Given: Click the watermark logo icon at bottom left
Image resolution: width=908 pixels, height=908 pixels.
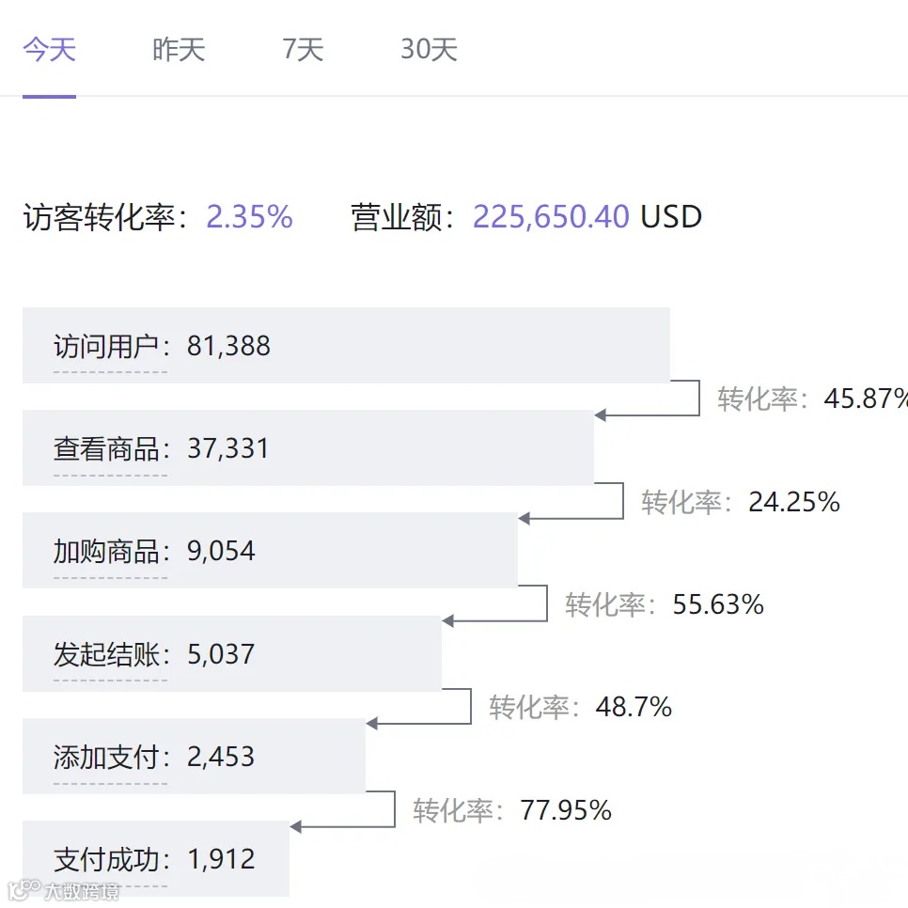Looking at the screenshot, I should pos(24,889).
